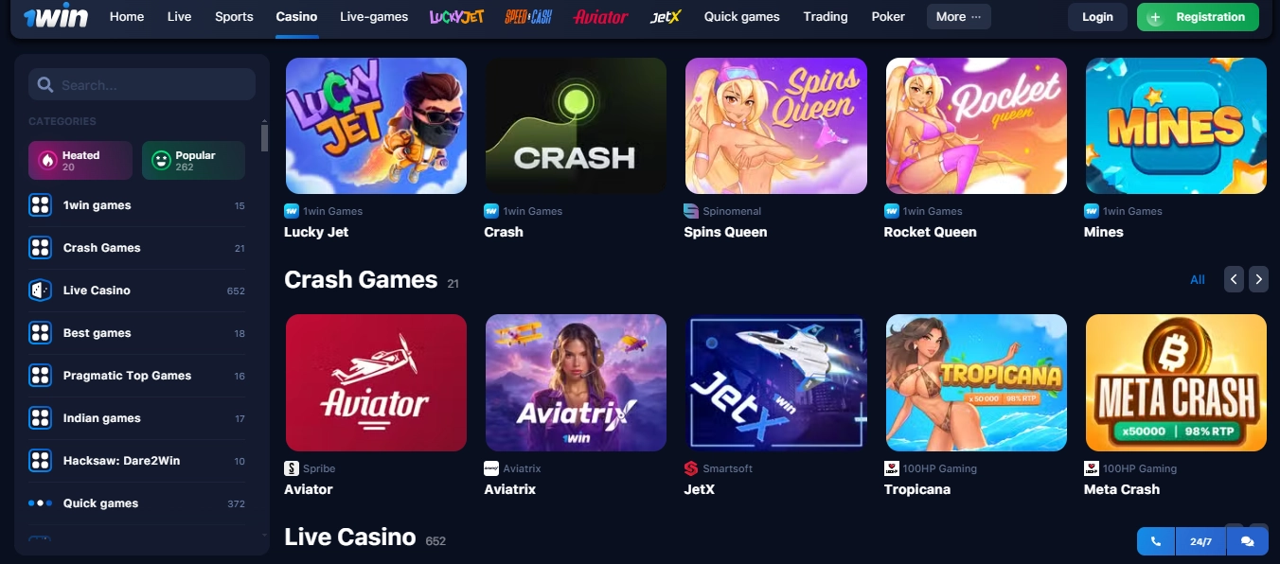Select the Popular smiley category
Viewport: 1280px width, 564px height.
point(193,161)
